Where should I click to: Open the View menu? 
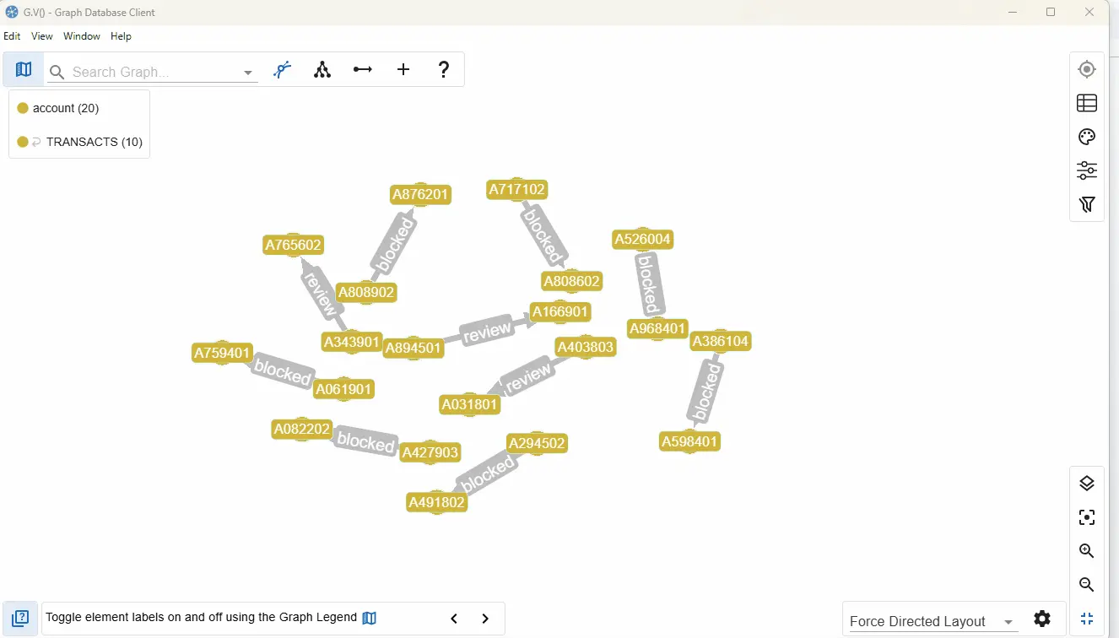pos(41,35)
